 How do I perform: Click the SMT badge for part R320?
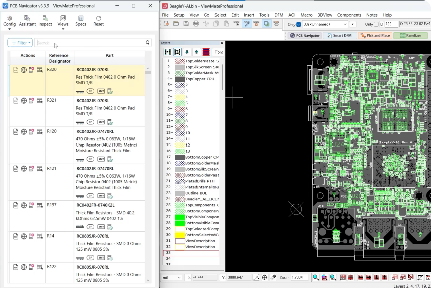tap(101, 91)
